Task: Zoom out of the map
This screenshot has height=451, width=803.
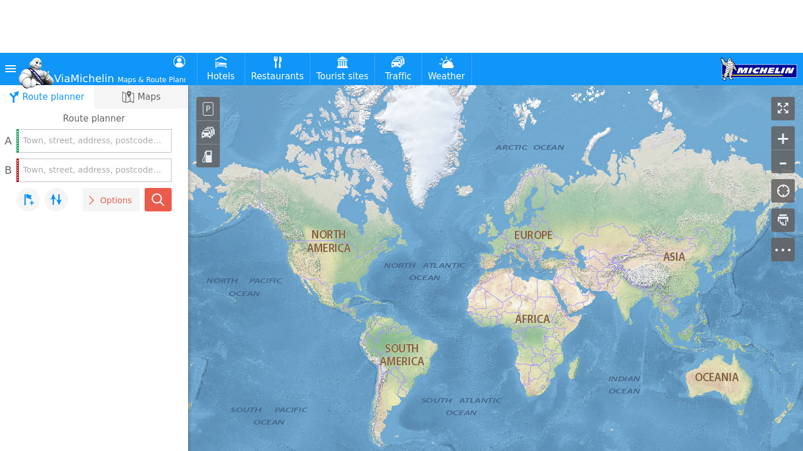Action: click(782, 163)
